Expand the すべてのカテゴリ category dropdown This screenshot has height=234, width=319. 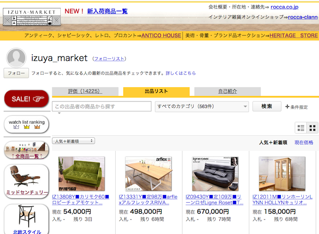202,106
